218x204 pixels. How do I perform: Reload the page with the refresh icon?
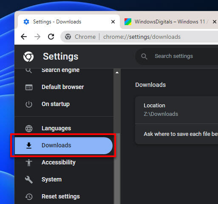[x=51, y=37]
